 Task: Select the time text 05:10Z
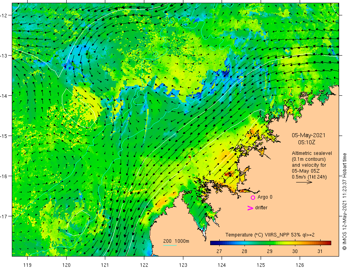pos(306,142)
